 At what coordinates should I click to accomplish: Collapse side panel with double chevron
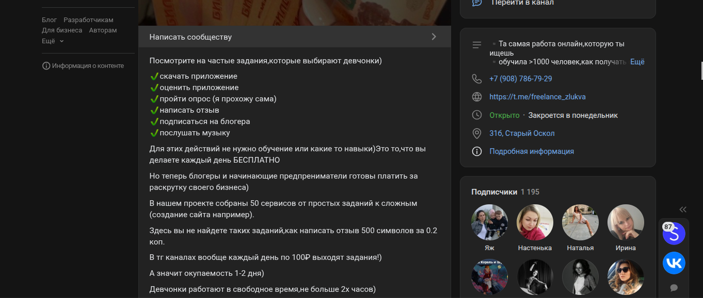point(683,209)
